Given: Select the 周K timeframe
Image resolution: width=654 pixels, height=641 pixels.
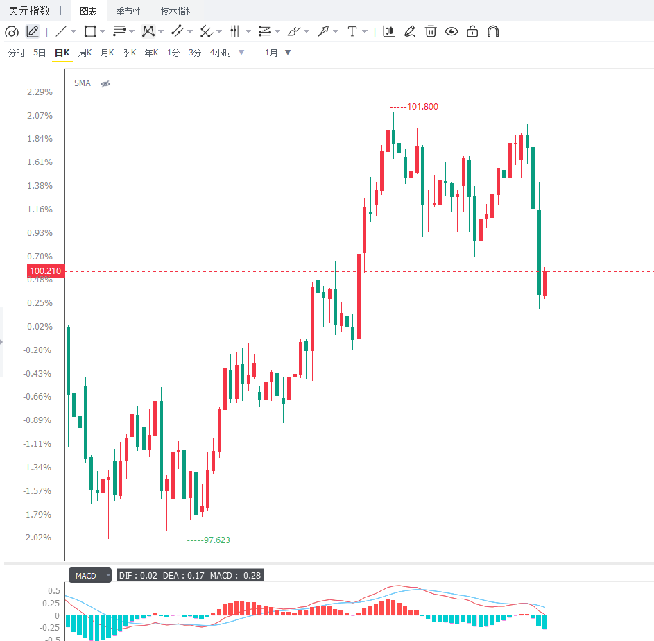Looking at the screenshot, I should (x=85, y=53).
